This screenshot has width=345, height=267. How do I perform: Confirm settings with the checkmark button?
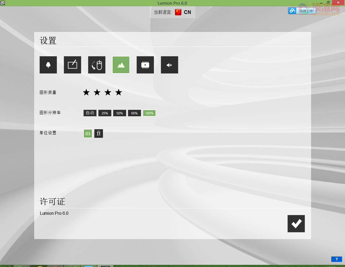[296, 224]
